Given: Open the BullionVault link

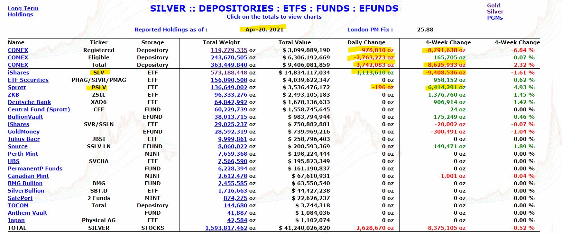Looking at the screenshot, I should 25,117.
